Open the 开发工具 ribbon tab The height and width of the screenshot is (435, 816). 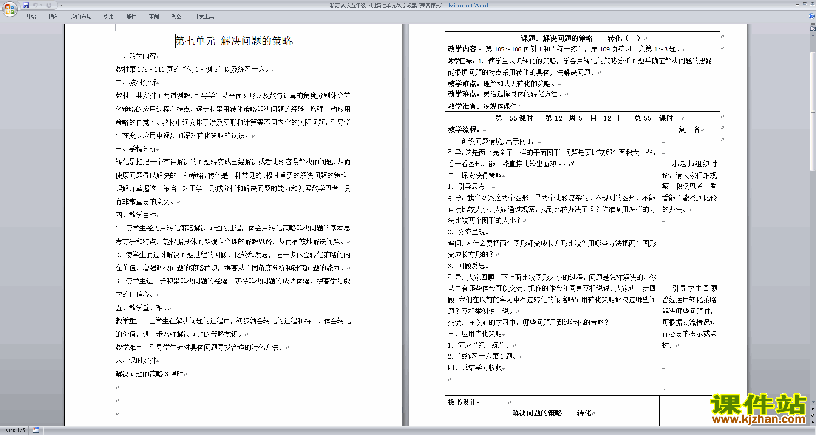[x=204, y=17]
